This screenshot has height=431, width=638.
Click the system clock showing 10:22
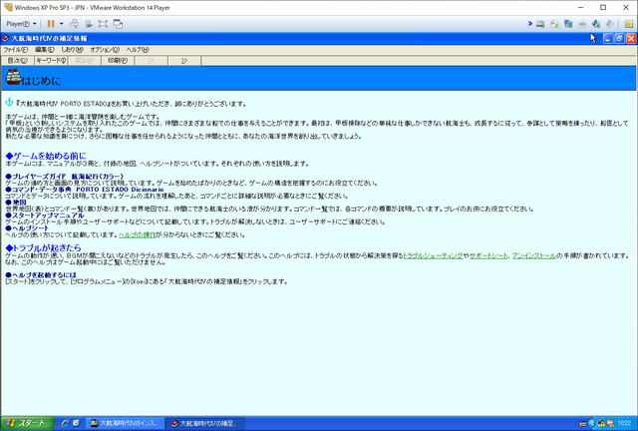coord(625,424)
